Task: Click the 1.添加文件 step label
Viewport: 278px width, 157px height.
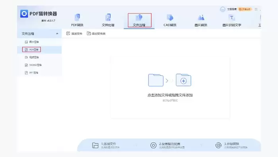Action: pos(108,144)
